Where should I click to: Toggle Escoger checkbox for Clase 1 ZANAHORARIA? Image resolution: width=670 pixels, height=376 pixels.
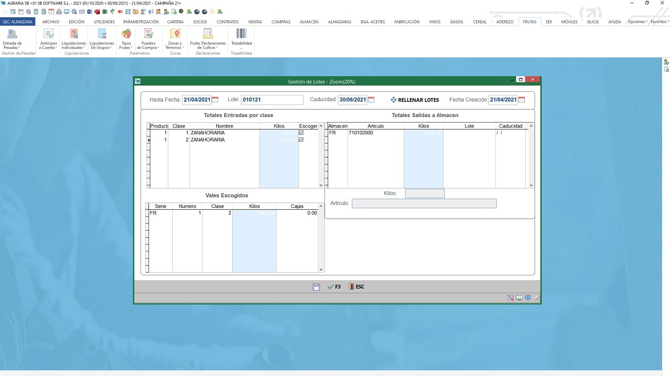(x=301, y=133)
